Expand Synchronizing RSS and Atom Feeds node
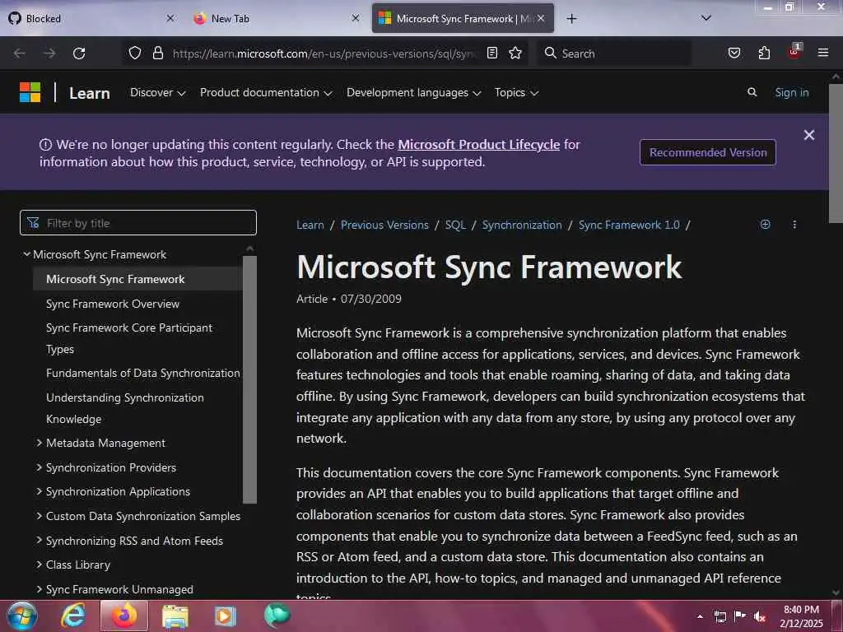This screenshot has width=843, height=632. point(40,540)
